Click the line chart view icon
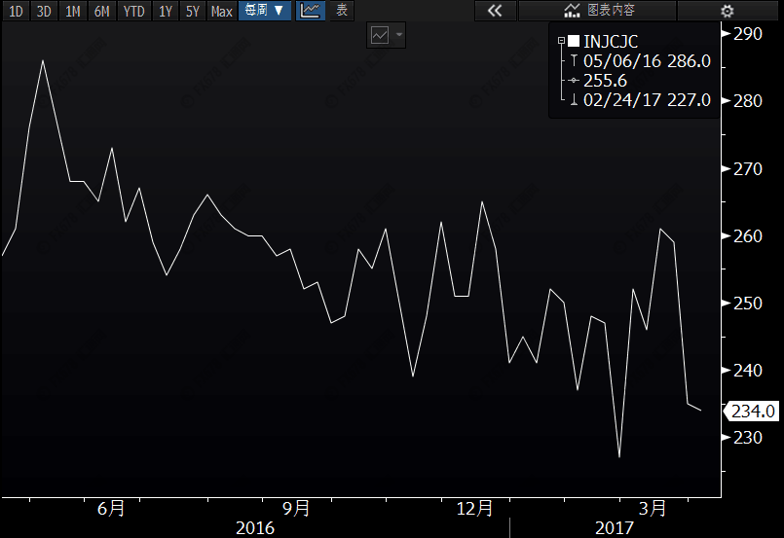Image resolution: width=784 pixels, height=538 pixels. pos(310,11)
